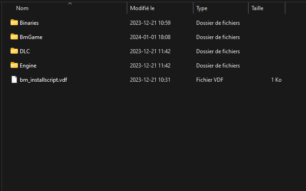Click the 1 Ko file size
Viewport: 306px width, 191px height.
(x=276, y=79)
